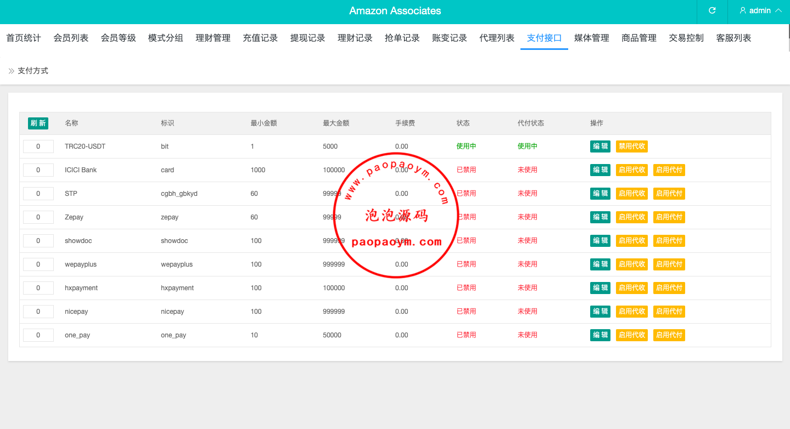Enable 启用代收 for hxpayment
790x429 pixels.
pyautogui.click(x=632, y=288)
